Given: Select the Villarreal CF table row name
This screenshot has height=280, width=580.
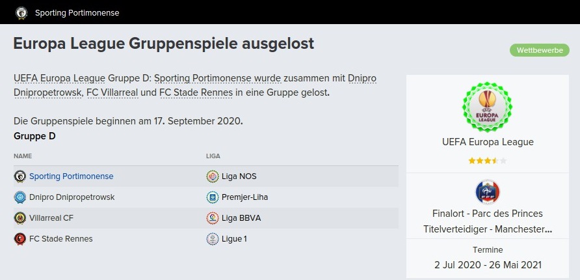Looking at the screenshot, I should coord(51,218).
